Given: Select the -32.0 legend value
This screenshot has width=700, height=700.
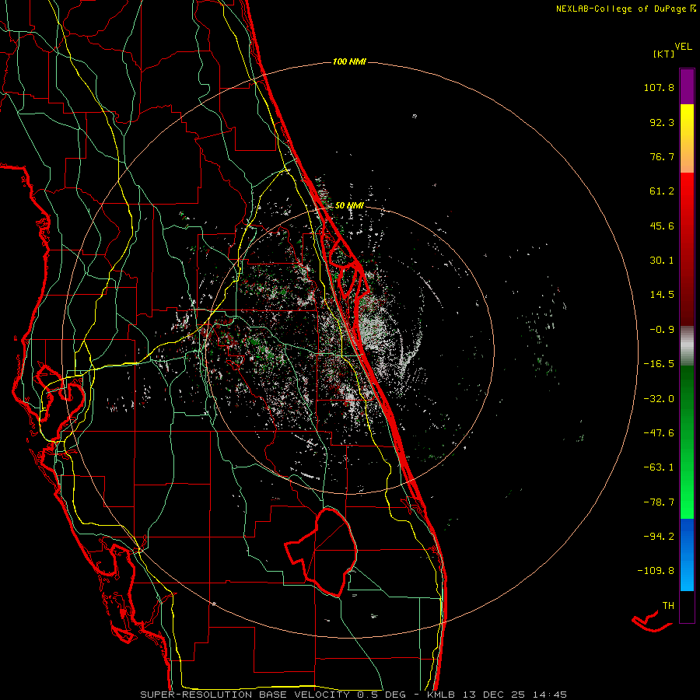Looking at the screenshot, I should 659,399.
